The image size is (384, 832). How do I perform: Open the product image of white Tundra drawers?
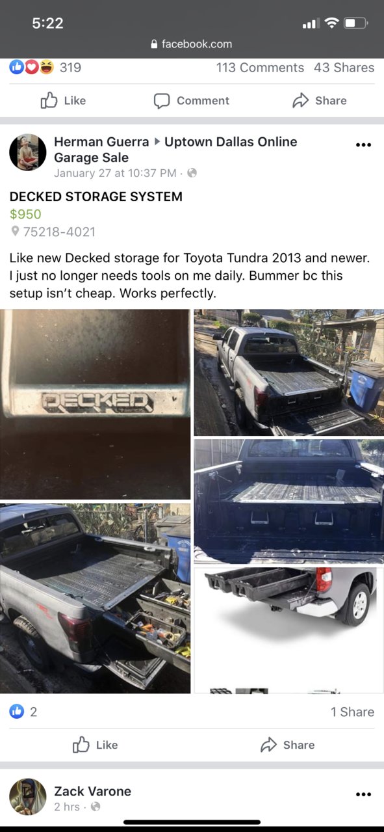tap(288, 630)
